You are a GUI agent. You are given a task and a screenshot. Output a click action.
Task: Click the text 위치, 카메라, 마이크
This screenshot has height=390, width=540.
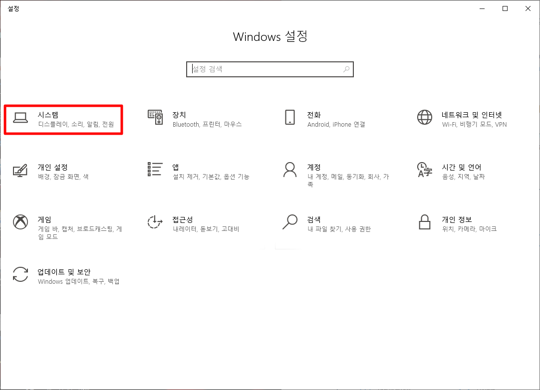pyautogui.click(x=469, y=229)
